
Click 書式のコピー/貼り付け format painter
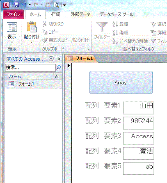[65, 40]
